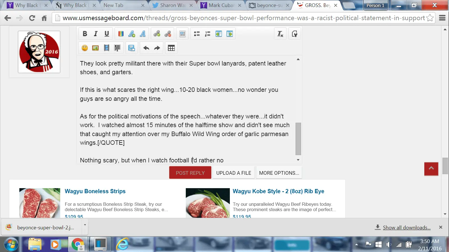Expand the beyonce-super-bowl-2 download options arrow
449x252 pixels.
click(85, 225)
